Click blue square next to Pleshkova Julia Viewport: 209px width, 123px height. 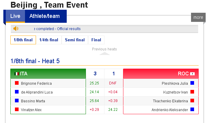click(x=192, y=83)
